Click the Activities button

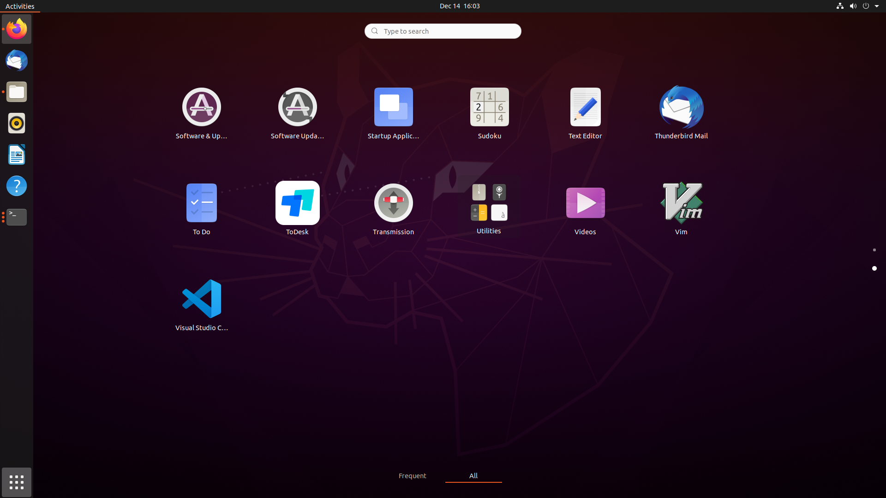point(20,6)
